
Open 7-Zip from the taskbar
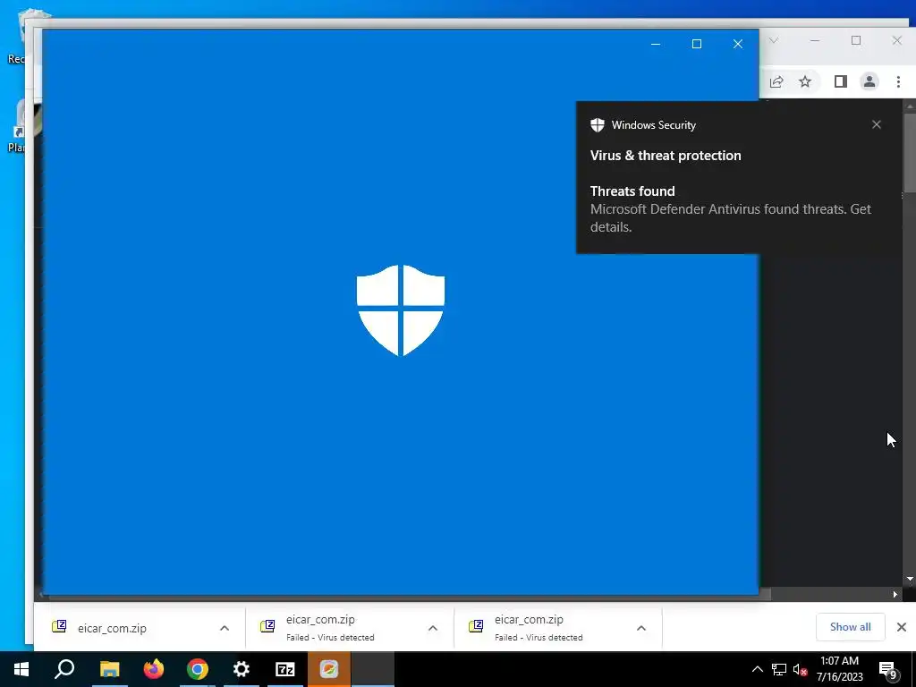(285, 669)
